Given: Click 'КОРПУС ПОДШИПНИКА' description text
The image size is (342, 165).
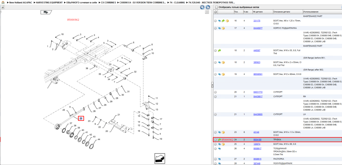Looking at the screenshot, I should (285, 28).
